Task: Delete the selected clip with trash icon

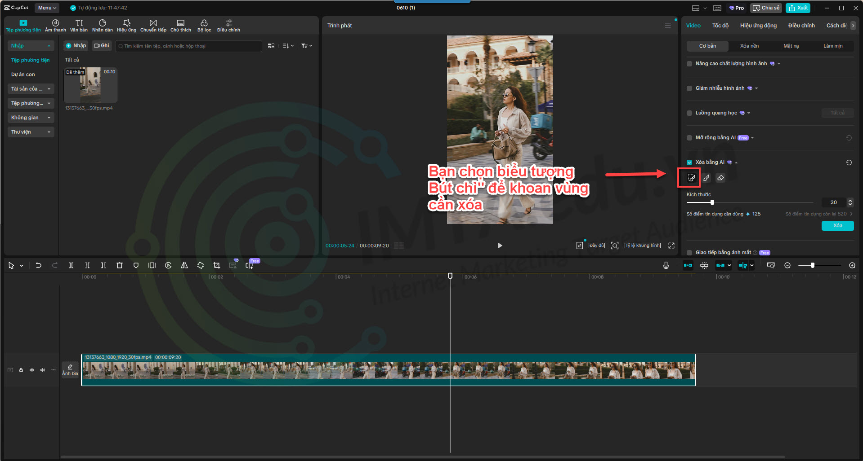Action: point(120,265)
